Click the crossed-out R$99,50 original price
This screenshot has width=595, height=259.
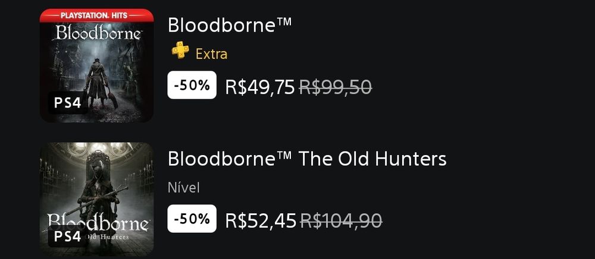[335, 87]
